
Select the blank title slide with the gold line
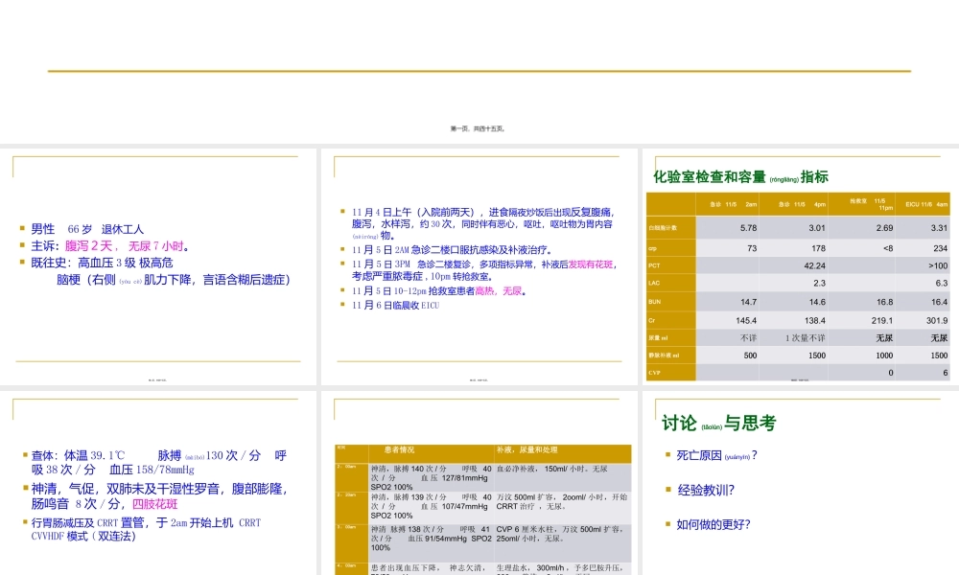(479, 72)
